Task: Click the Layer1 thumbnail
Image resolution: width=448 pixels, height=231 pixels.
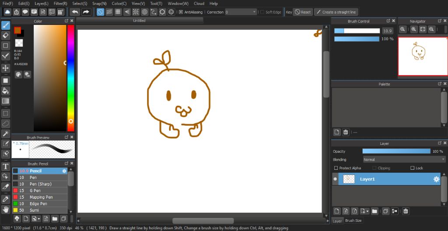Action: coord(349,179)
